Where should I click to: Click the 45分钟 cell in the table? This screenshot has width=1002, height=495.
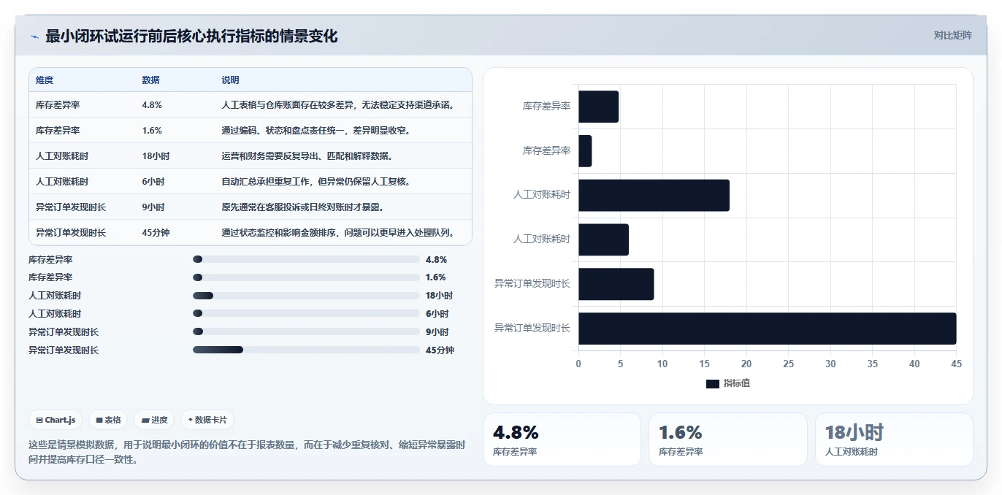[156, 233]
